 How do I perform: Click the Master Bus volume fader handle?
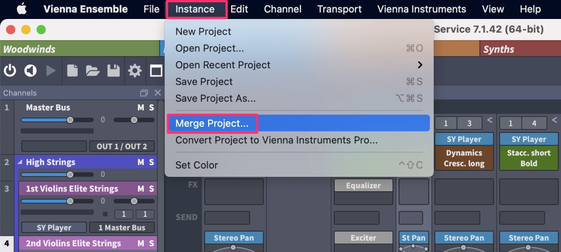pyautogui.click(x=70, y=120)
